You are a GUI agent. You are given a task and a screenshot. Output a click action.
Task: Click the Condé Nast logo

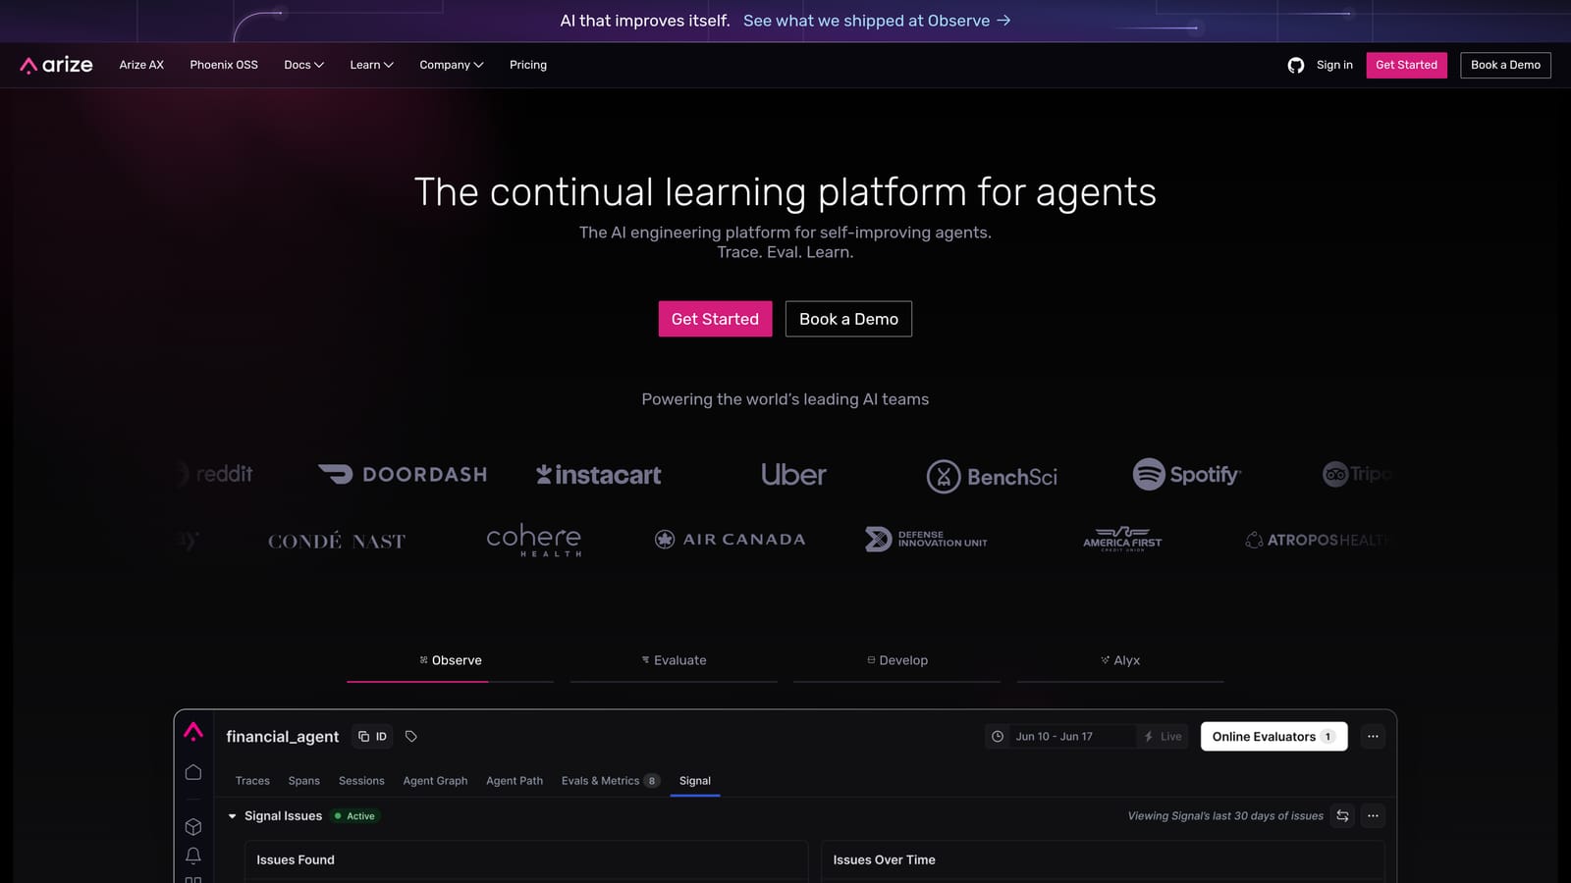click(x=337, y=541)
